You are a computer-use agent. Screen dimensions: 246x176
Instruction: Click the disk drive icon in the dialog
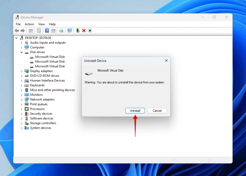pyautogui.click(x=89, y=73)
